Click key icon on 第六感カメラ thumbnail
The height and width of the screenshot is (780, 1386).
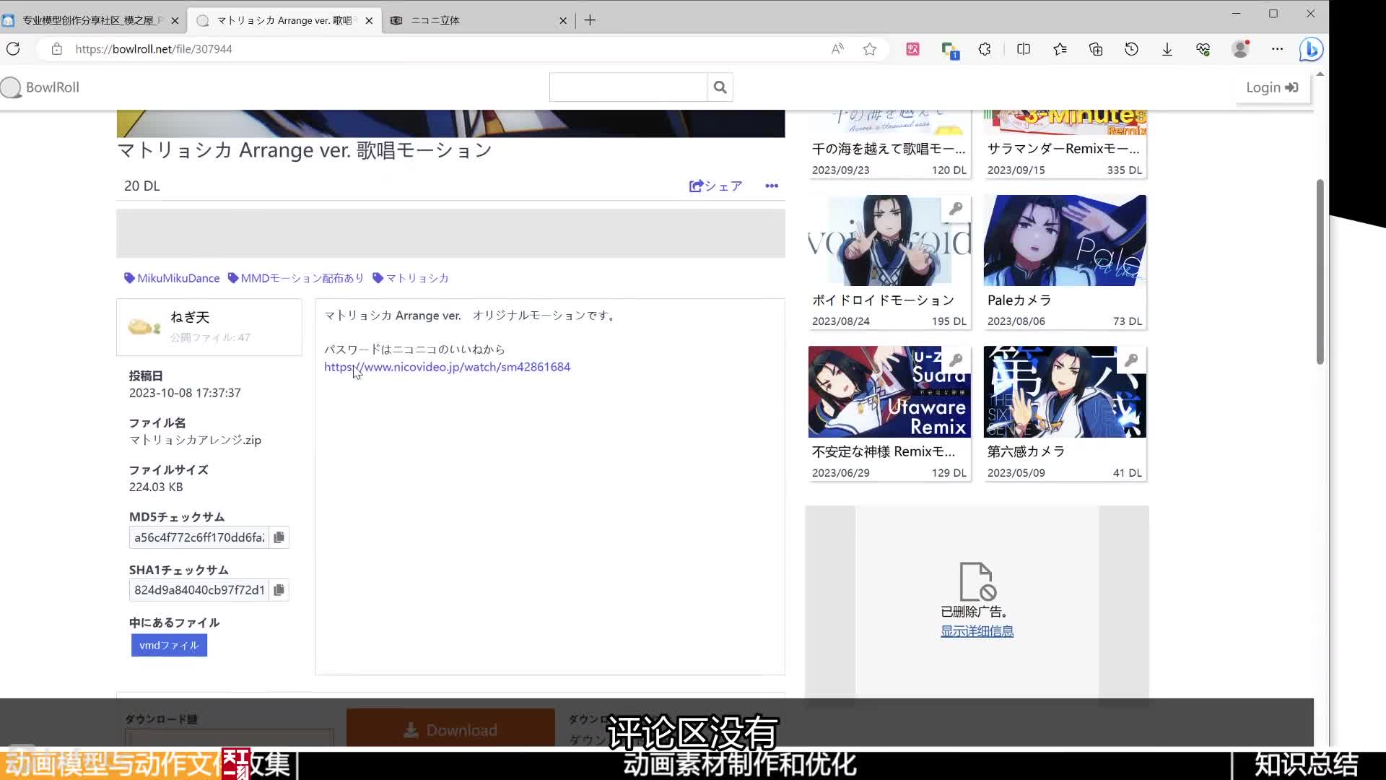pyautogui.click(x=1131, y=360)
